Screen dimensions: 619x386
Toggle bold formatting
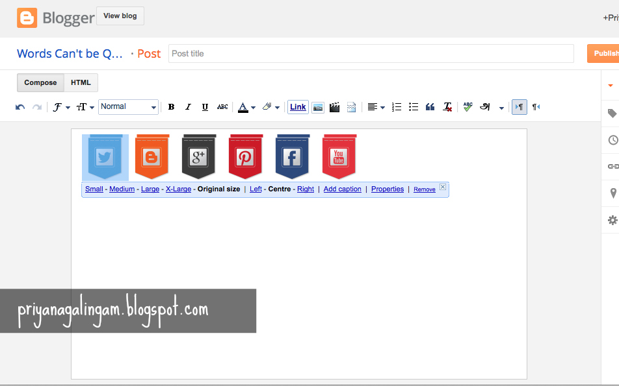(x=171, y=107)
